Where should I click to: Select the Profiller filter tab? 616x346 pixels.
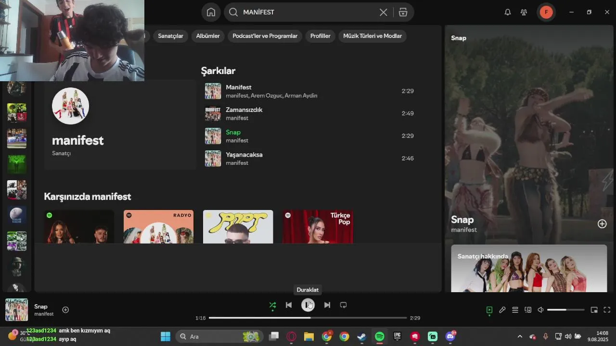tap(320, 36)
